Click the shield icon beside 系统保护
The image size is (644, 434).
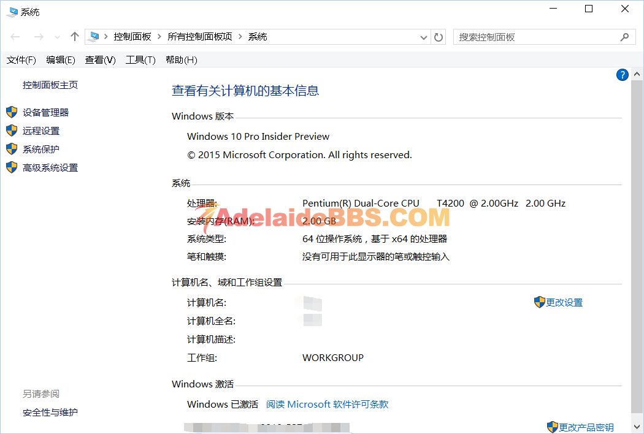tap(11, 149)
